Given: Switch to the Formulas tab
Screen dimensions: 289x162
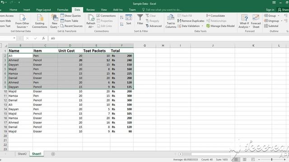Looking at the screenshot, I should click(x=63, y=10).
